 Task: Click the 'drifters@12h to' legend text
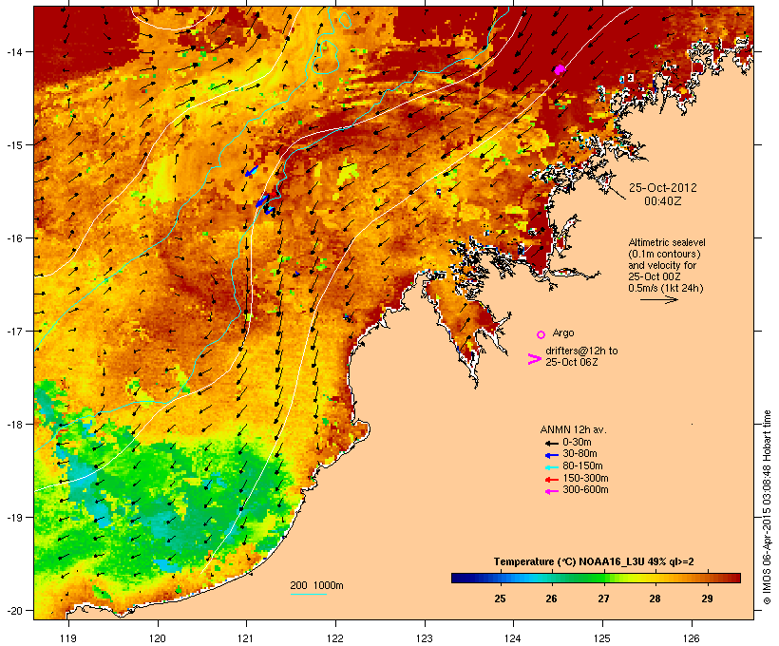coord(581,351)
